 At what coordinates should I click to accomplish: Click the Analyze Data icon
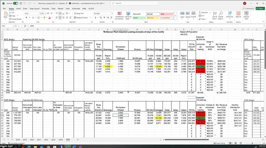click(246, 16)
